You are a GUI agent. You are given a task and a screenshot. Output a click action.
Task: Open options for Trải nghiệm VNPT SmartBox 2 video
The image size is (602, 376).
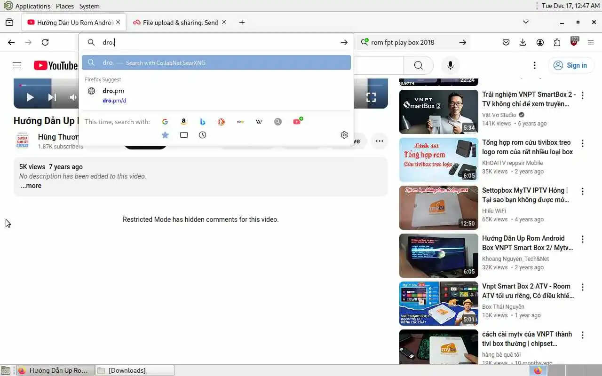click(x=583, y=95)
